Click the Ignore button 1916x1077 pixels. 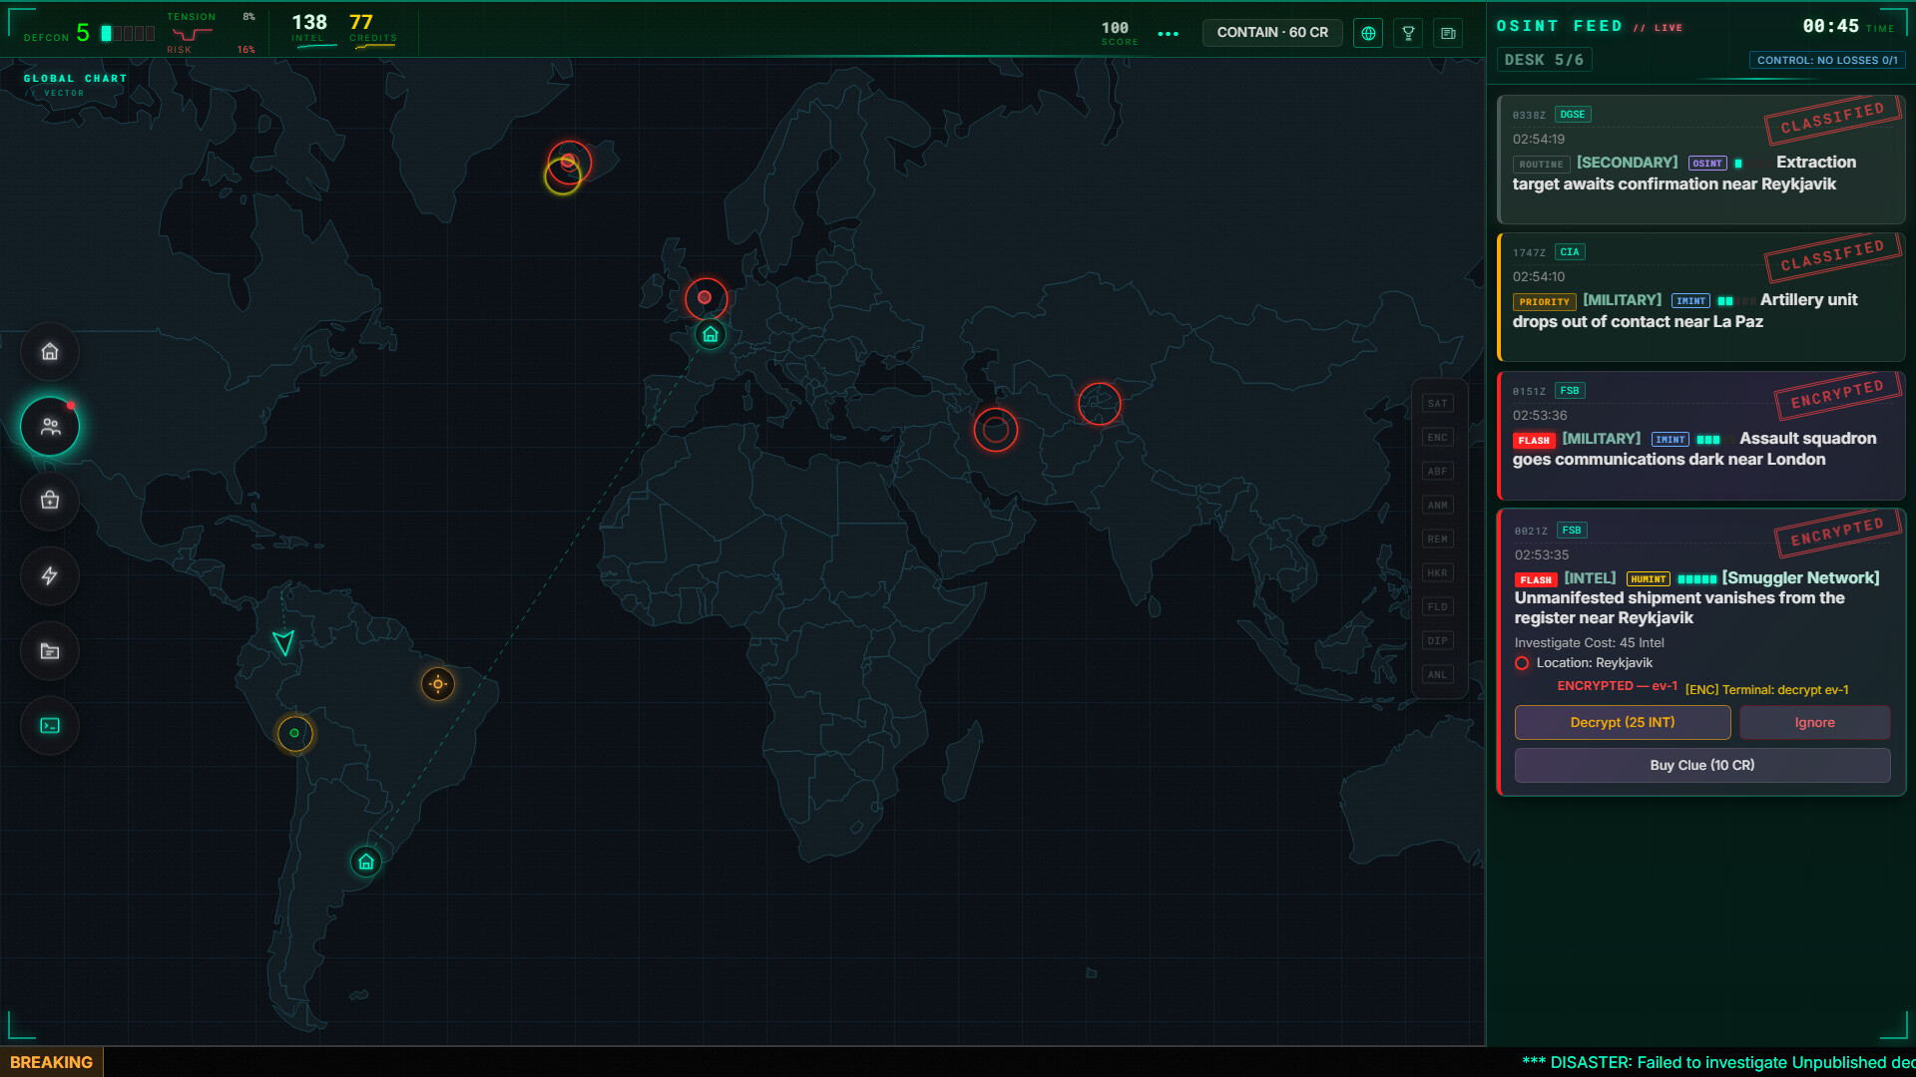(1814, 722)
